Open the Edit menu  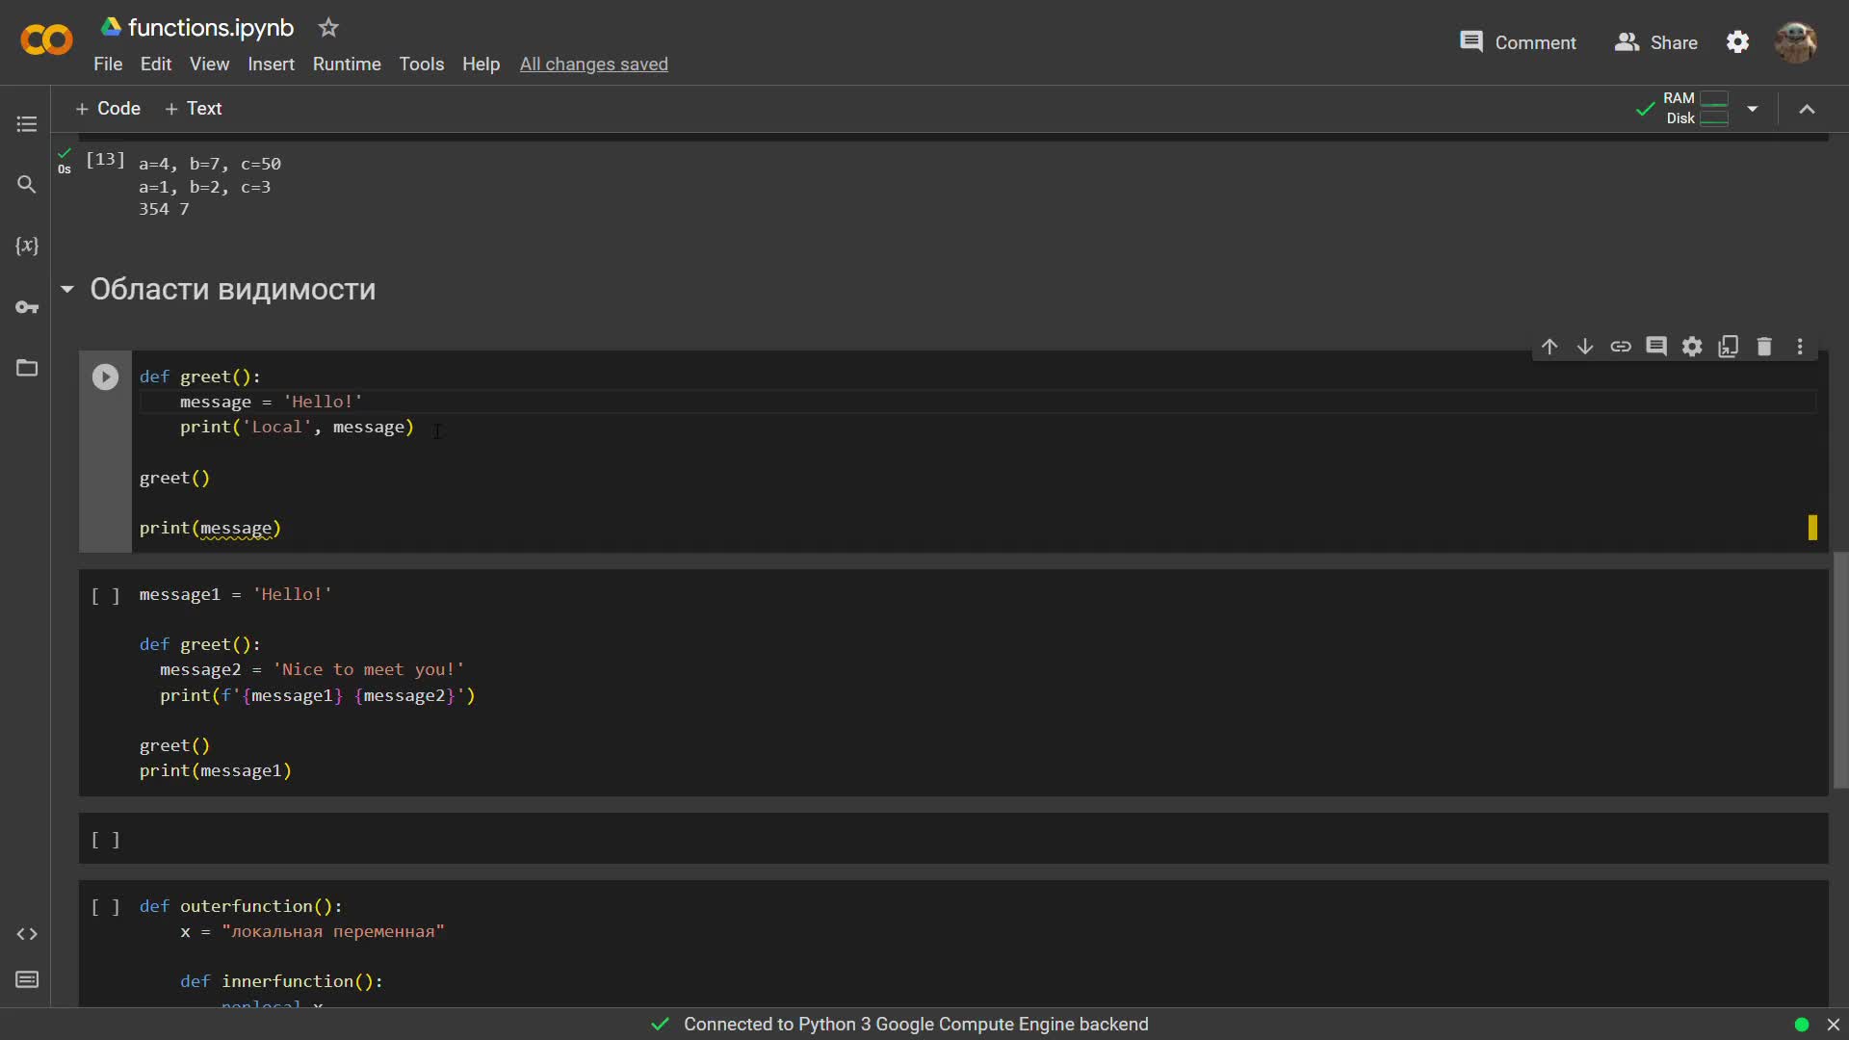point(156,64)
